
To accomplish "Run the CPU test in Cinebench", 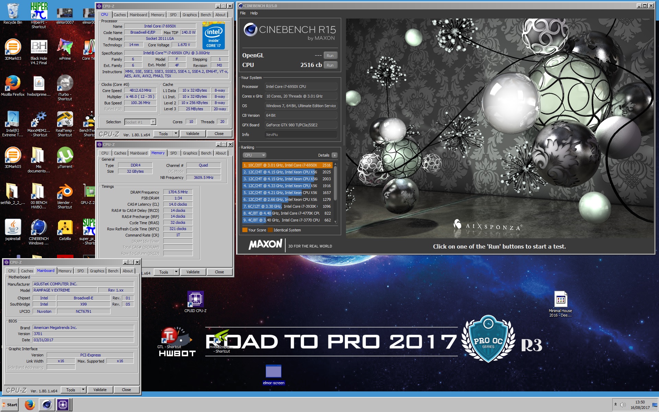I will click(x=330, y=65).
